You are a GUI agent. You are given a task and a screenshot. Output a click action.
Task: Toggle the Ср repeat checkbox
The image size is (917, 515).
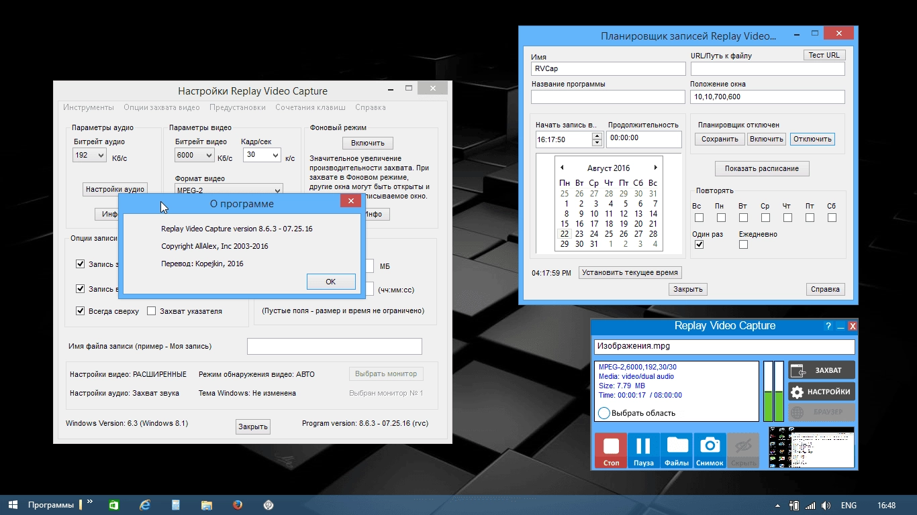tap(765, 218)
